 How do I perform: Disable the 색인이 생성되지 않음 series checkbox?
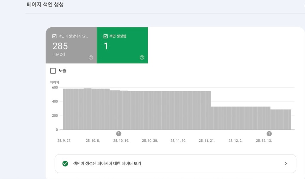point(54,36)
